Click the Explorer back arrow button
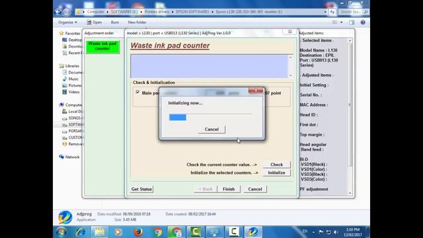Image resolution: width=423 pixels, height=238 pixels. [58, 12]
